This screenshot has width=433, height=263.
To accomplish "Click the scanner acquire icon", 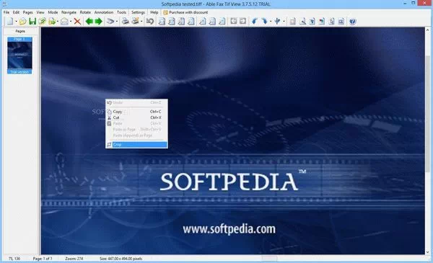I will click(110, 21).
